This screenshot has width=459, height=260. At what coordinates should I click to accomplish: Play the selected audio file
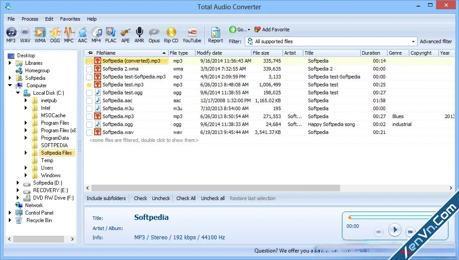tap(395, 230)
